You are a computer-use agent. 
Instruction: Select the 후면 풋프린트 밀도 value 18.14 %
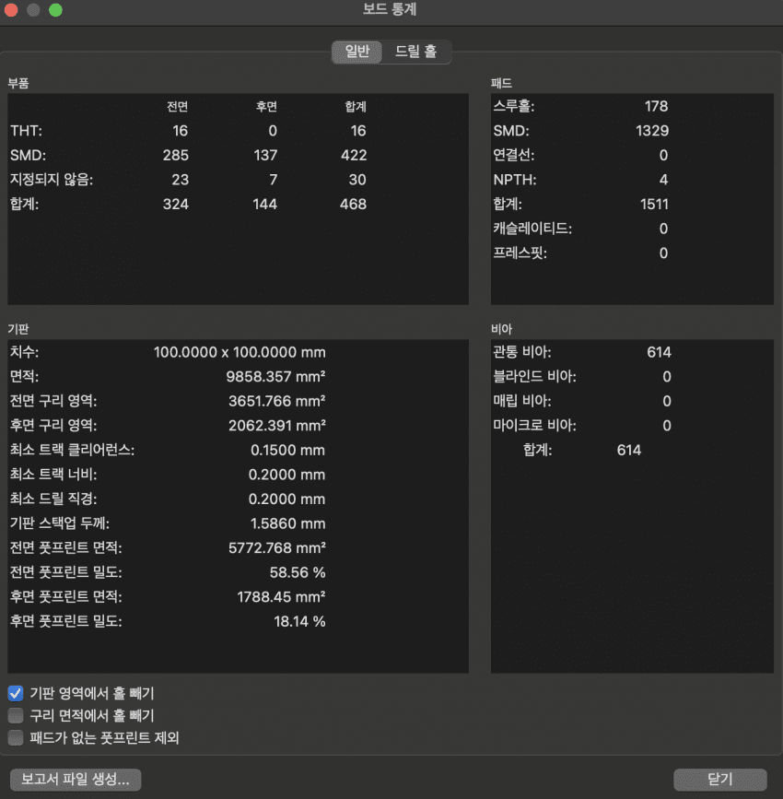299,621
